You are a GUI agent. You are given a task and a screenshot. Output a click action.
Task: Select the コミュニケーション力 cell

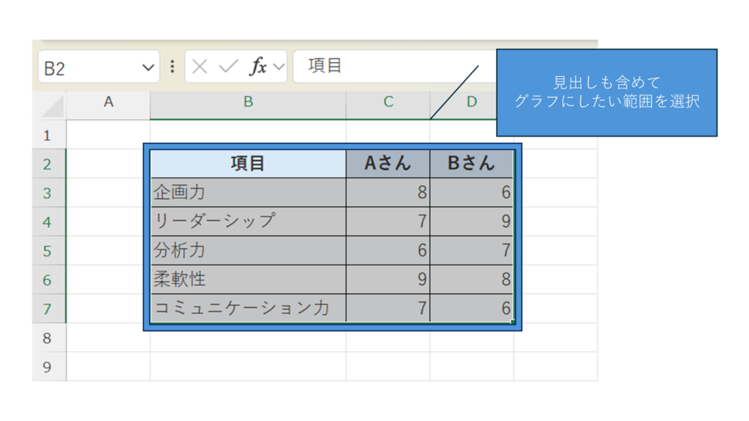click(248, 308)
